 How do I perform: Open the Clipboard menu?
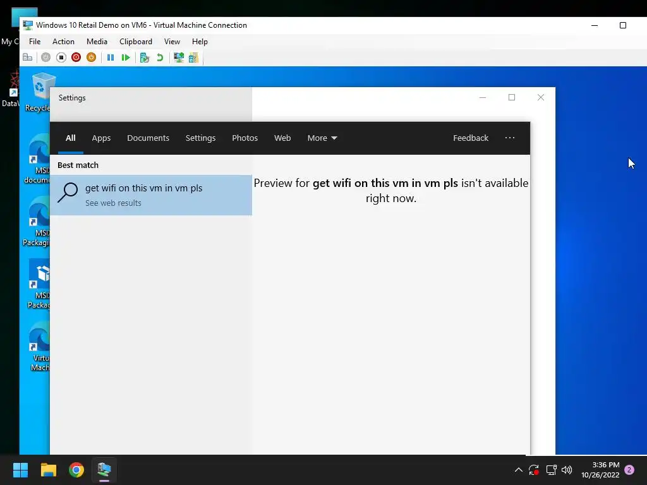tap(136, 42)
